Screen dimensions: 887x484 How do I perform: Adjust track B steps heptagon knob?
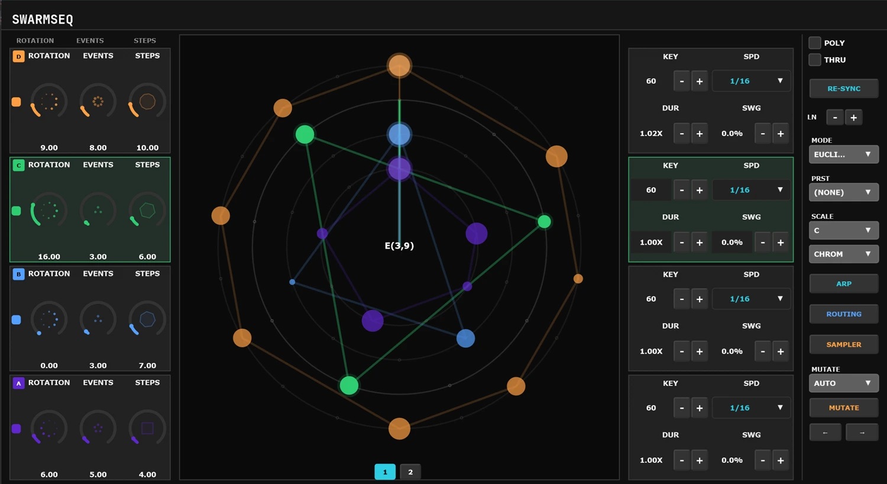(x=147, y=320)
